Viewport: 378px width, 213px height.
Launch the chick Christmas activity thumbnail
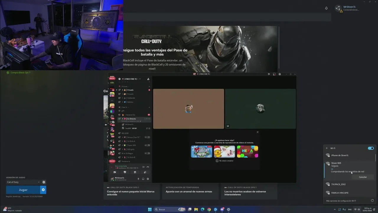(224, 151)
